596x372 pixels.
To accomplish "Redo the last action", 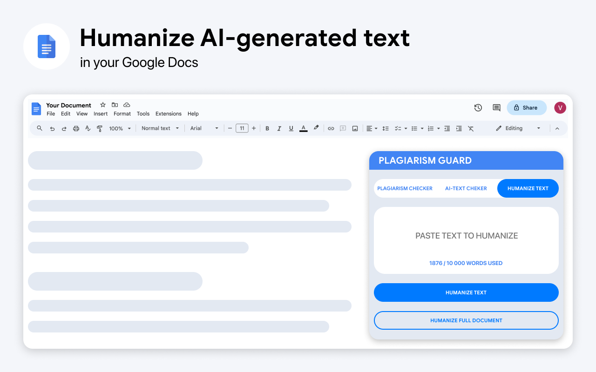I will coord(64,129).
